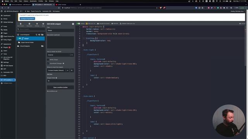Expand the Cloud Snippets section
The height and width of the screenshot is (139, 248).
(25, 46)
